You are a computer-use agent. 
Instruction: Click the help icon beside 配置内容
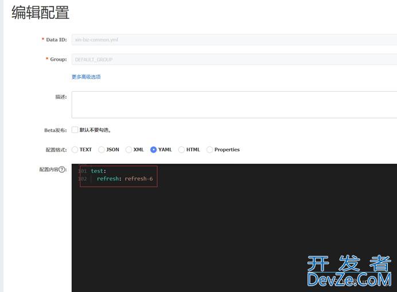coord(63,170)
